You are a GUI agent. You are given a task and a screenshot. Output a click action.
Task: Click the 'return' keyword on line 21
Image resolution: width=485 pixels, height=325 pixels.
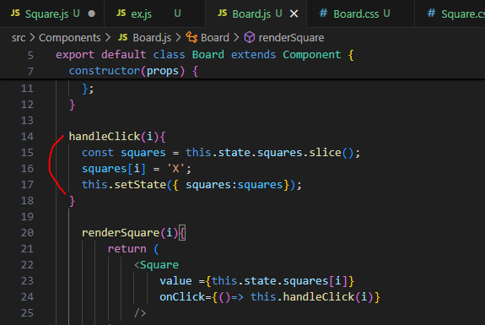pyautogui.click(x=127, y=249)
